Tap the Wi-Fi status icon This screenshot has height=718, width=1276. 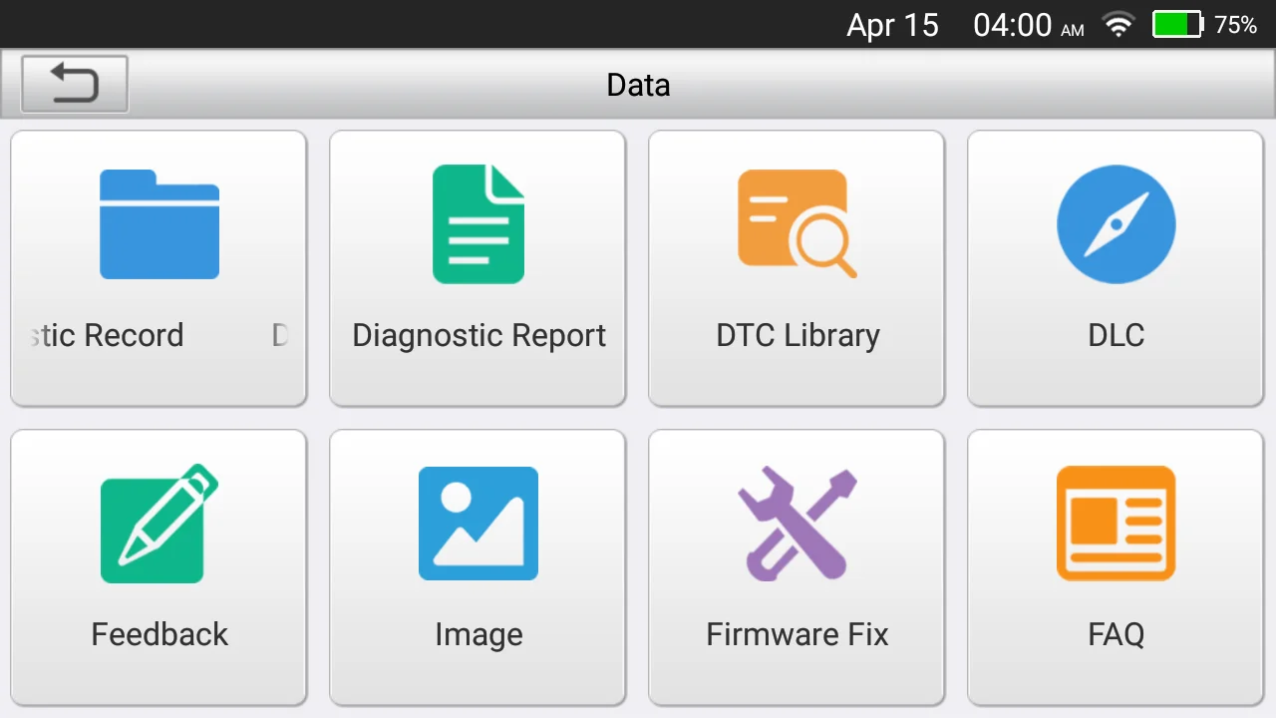pos(1118,25)
